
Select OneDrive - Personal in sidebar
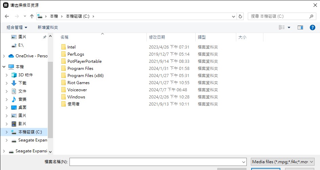pos(32,56)
